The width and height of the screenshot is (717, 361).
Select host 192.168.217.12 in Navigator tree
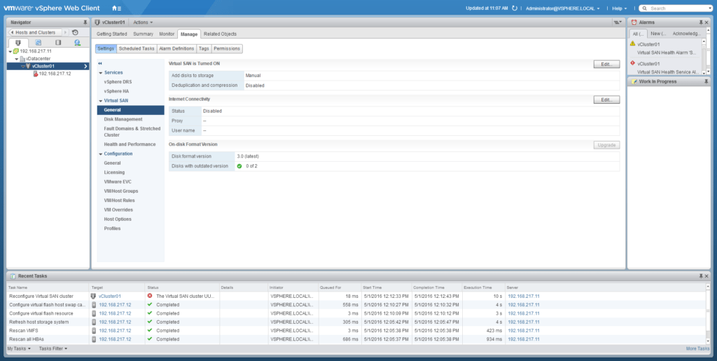(55, 74)
